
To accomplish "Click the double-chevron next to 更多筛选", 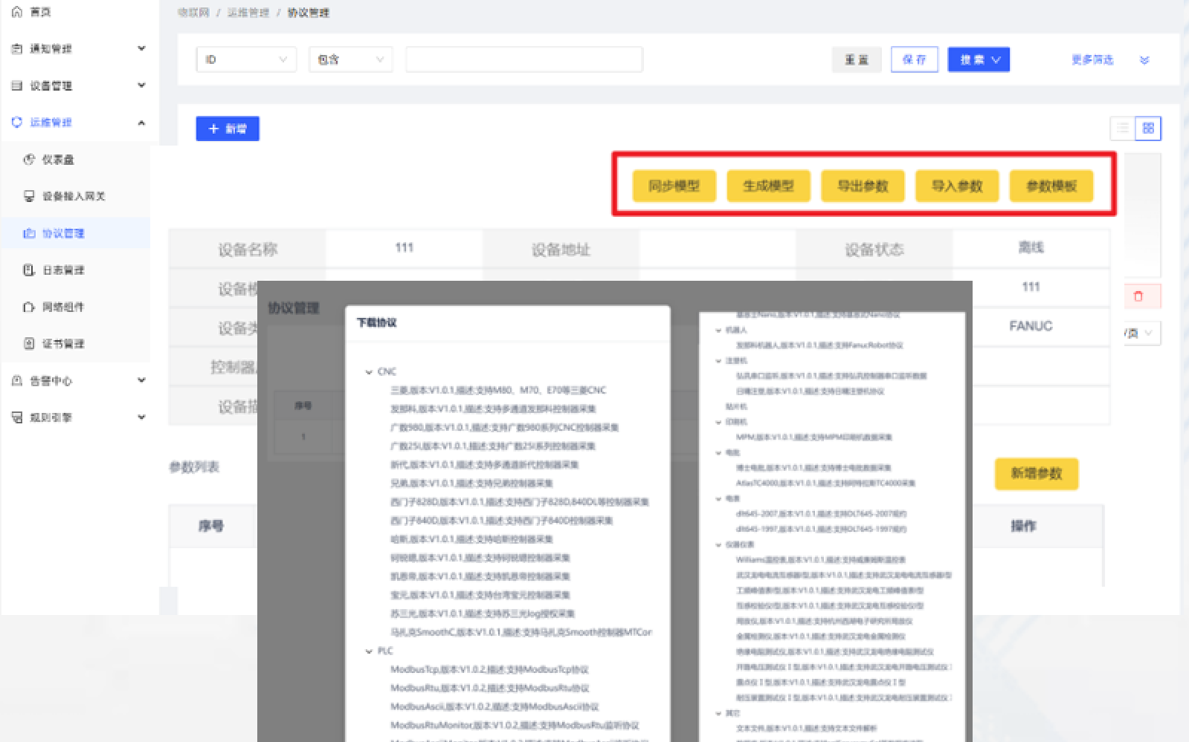I will pyautogui.click(x=1144, y=60).
